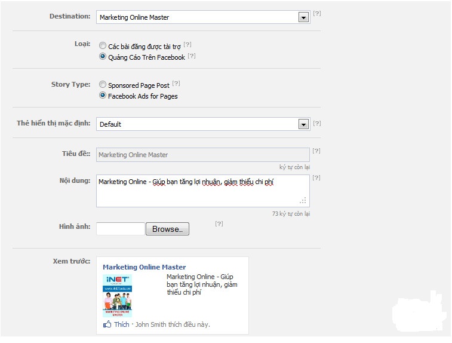Choose Facebook Ads for Pages story type
This screenshot has height=343, width=452.
[102, 95]
